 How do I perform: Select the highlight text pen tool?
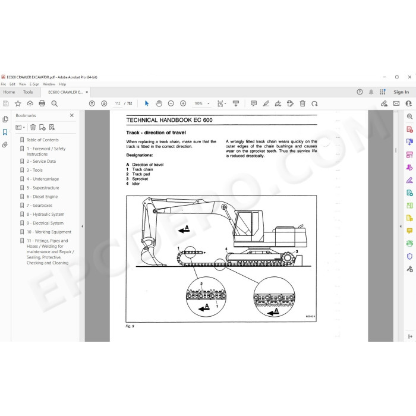pos(266,103)
